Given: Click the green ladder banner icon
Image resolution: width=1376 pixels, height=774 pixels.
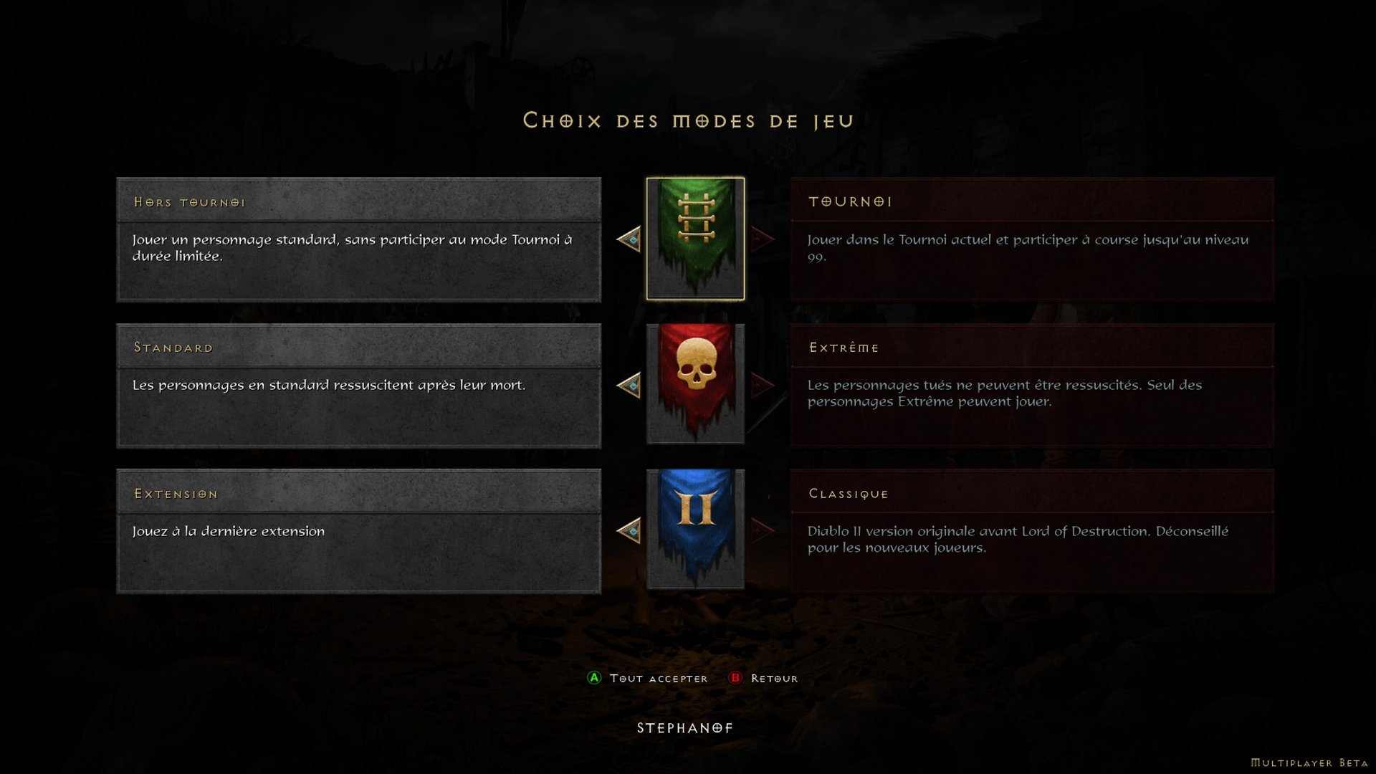Looking at the screenshot, I should click(695, 239).
